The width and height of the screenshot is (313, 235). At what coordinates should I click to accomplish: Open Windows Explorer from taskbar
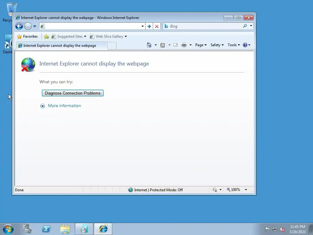[65, 229]
